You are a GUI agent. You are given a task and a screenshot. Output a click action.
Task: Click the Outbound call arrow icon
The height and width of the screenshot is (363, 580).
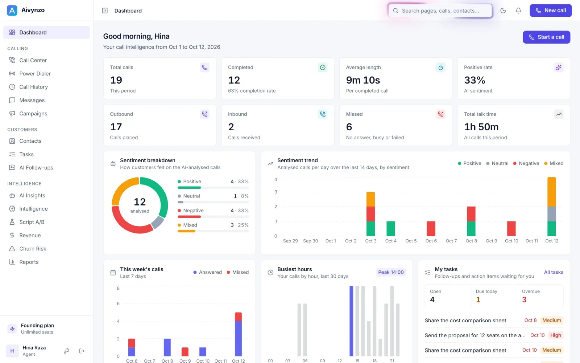pos(205,114)
